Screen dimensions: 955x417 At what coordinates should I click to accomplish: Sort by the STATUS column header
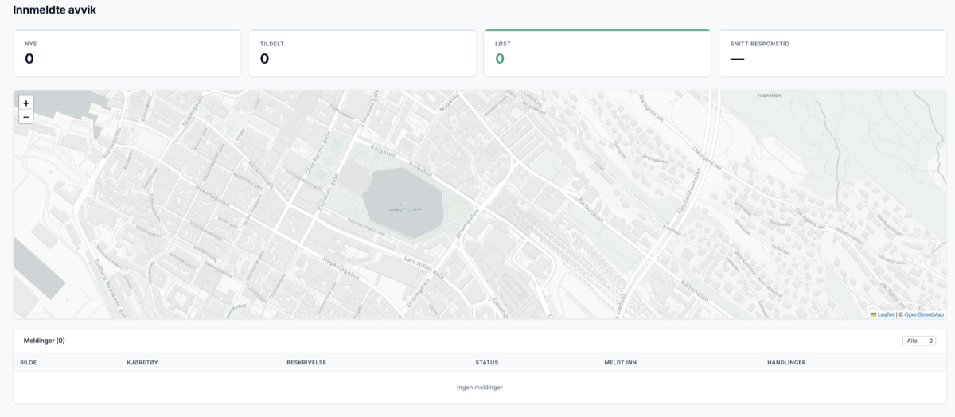click(x=487, y=363)
